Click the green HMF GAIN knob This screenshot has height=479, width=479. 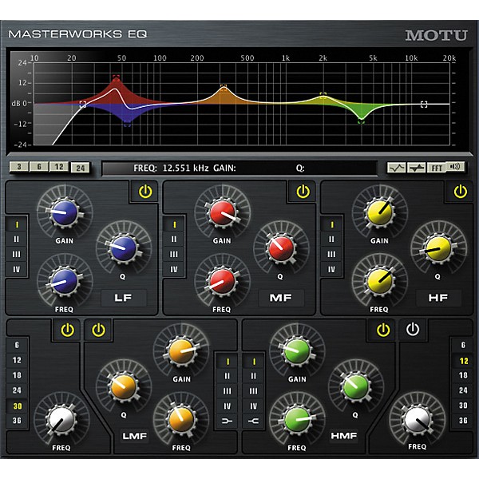(x=297, y=351)
